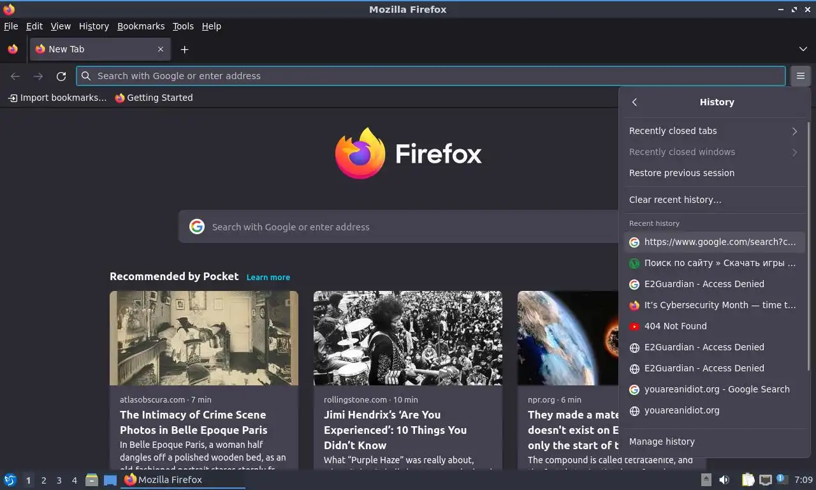Focus the page's Google search field

click(x=398, y=226)
